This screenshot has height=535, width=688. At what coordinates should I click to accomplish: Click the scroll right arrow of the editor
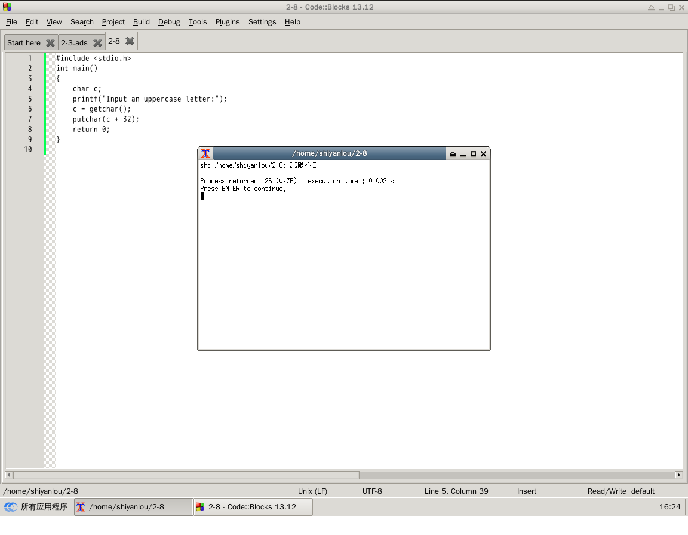click(x=678, y=475)
